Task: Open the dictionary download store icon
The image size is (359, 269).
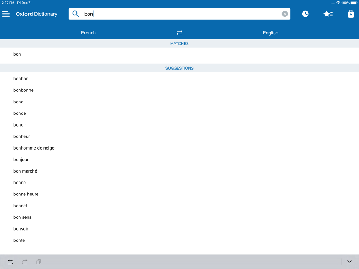Action: pos(351,14)
